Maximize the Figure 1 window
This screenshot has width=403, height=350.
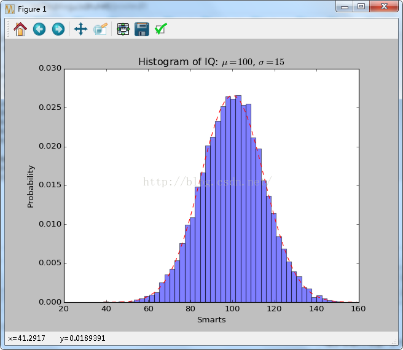[361, 6]
